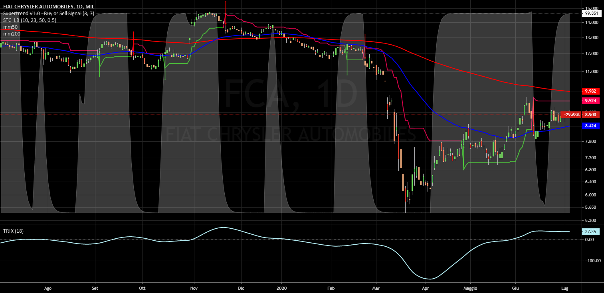The image size is (604, 293).
Task: Click the 12.000 price axis value
Action: (592, 53)
